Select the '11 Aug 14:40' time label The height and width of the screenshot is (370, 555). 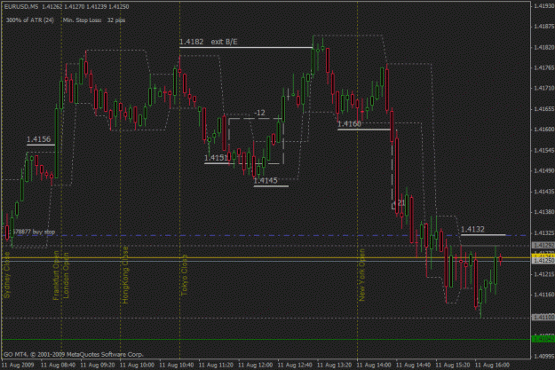pyautogui.click(x=414, y=365)
